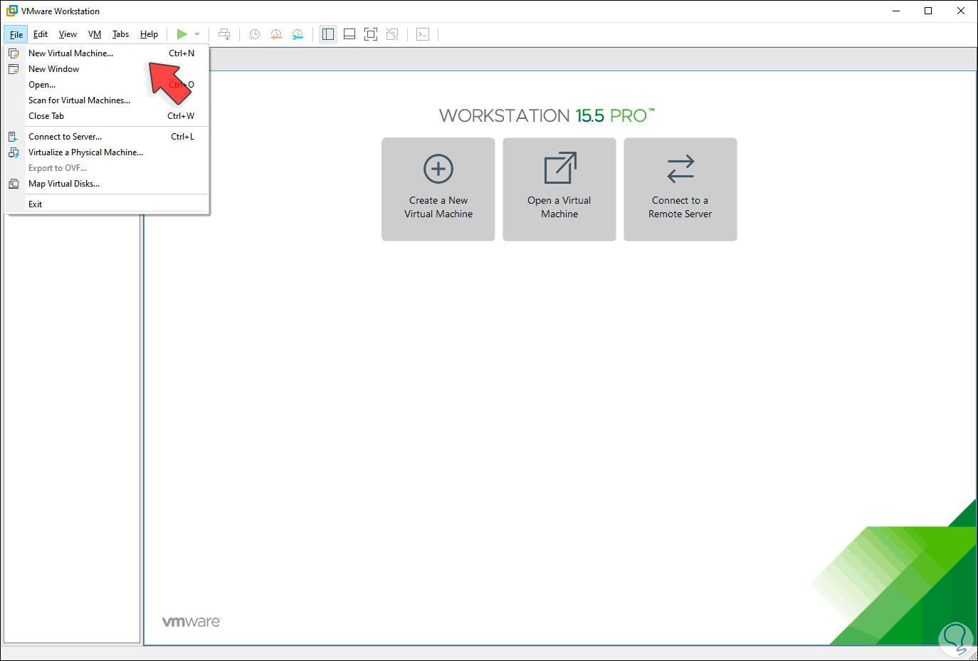978x661 pixels.
Task: Open the Snapshot Manager wrench icon
Action: [x=298, y=34]
